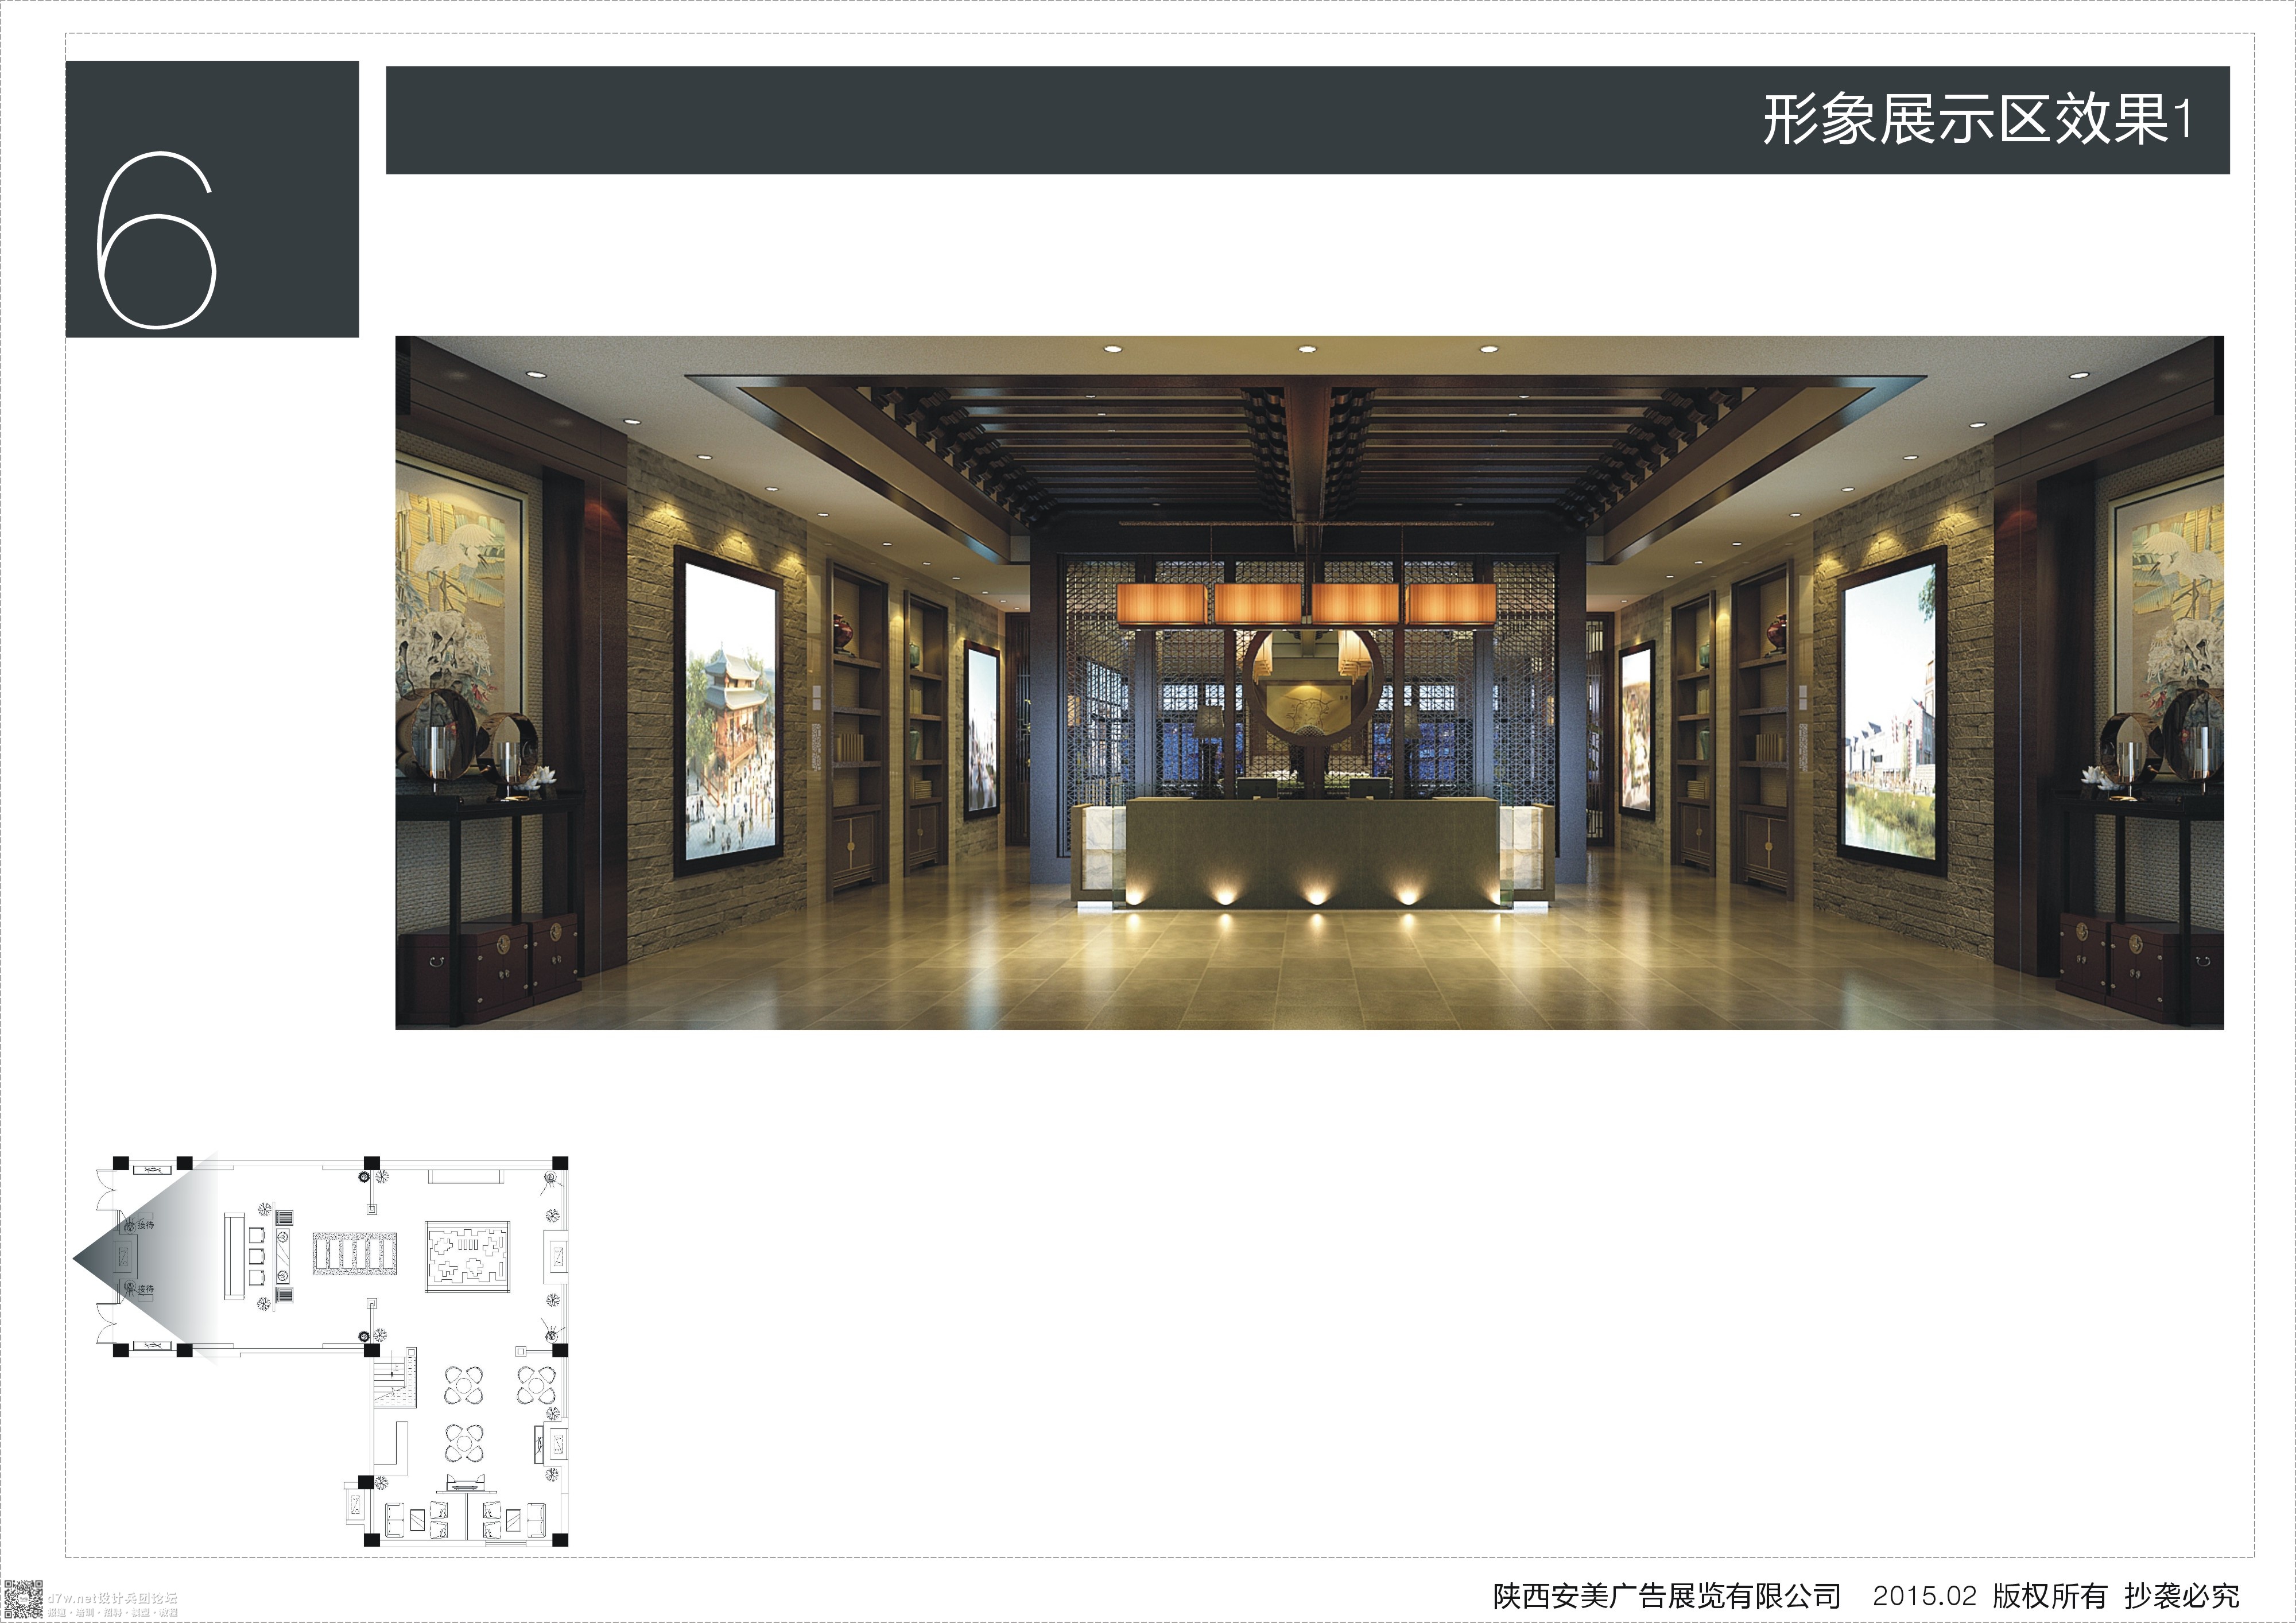Screen dimensions: 2296x1623
Task: Click the large number 6 block
Action: [x=212, y=199]
